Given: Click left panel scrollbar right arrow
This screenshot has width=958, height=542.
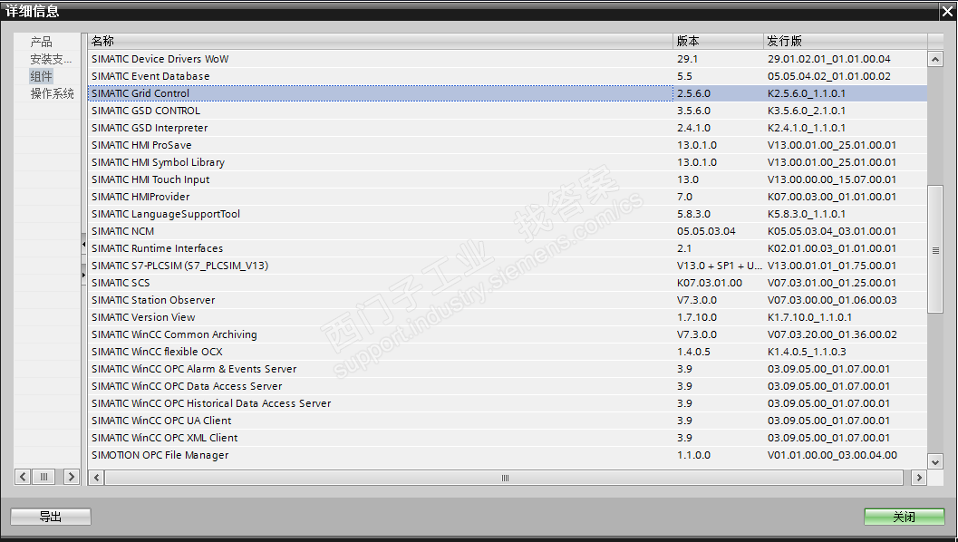Looking at the screenshot, I should [x=72, y=477].
